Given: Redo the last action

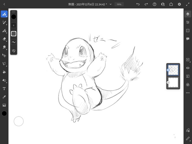Looking at the screenshot, I should [x=146, y=4].
